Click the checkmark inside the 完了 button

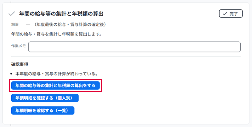pyautogui.click(x=224, y=14)
